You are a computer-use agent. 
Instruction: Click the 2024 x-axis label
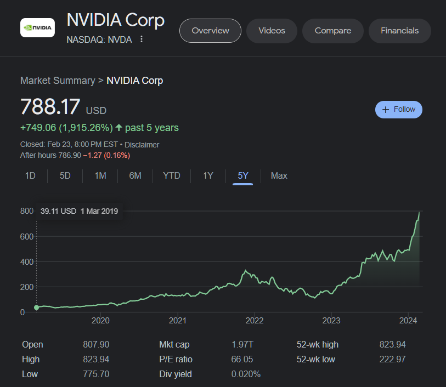pos(408,321)
